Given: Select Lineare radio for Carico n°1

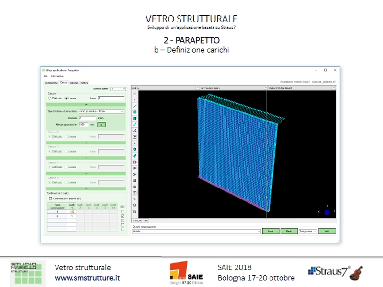Looking at the screenshot, I should (66, 98).
